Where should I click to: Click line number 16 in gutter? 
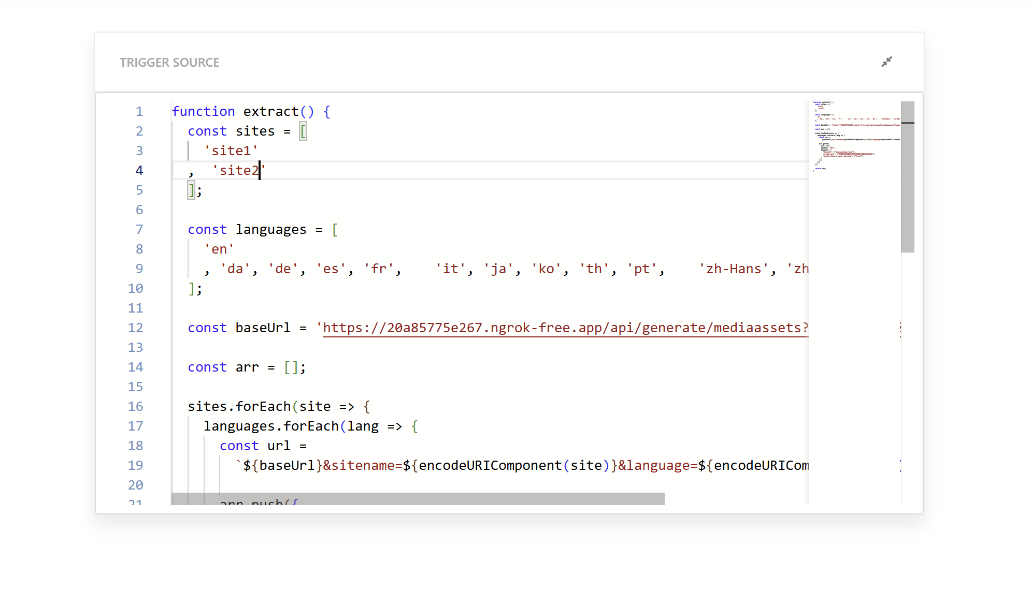pyautogui.click(x=135, y=406)
